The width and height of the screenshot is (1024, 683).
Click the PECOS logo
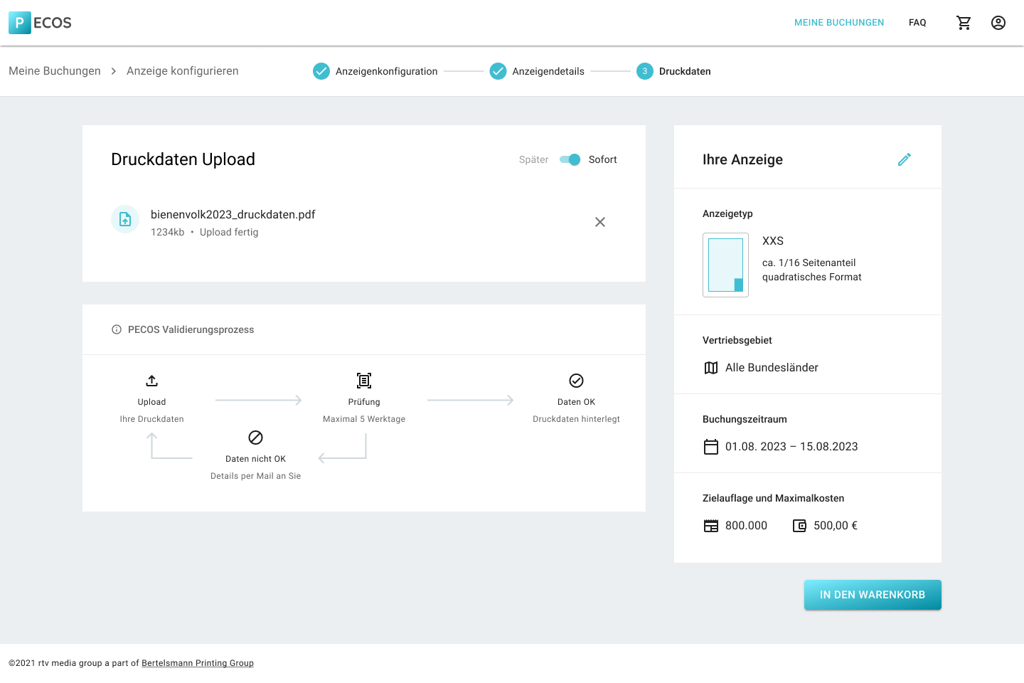[41, 23]
